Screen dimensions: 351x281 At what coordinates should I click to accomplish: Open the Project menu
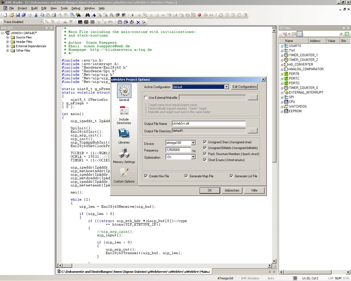tap(22, 8)
